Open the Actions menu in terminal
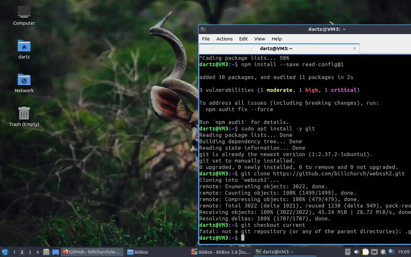The image size is (411, 257). pyautogui.click(x=224, y=39)
